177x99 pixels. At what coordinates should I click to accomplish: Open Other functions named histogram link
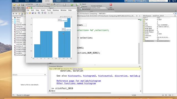pyautogui.click(x=76, y=83)
